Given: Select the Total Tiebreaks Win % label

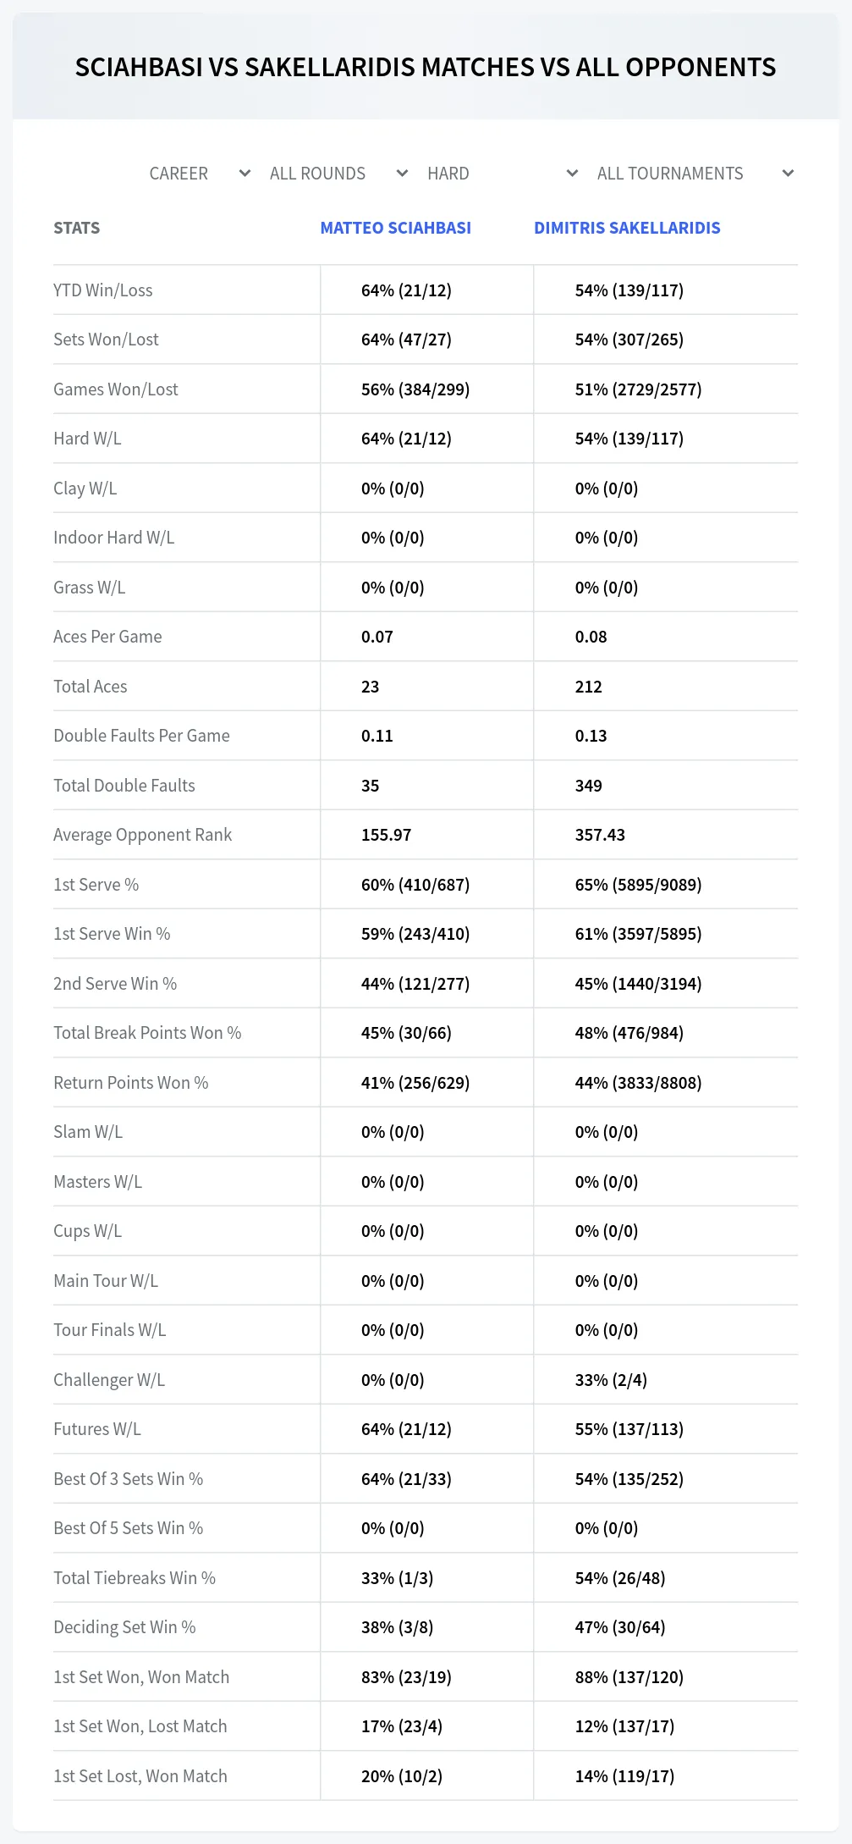Looking at the screenshot, I should tap(135, 1578).
